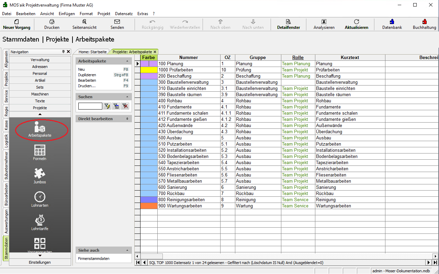Click orange color cell of 900 Wartungsarbeiten
The width and height of the screenshot is (439, 274).
[149, 206]
